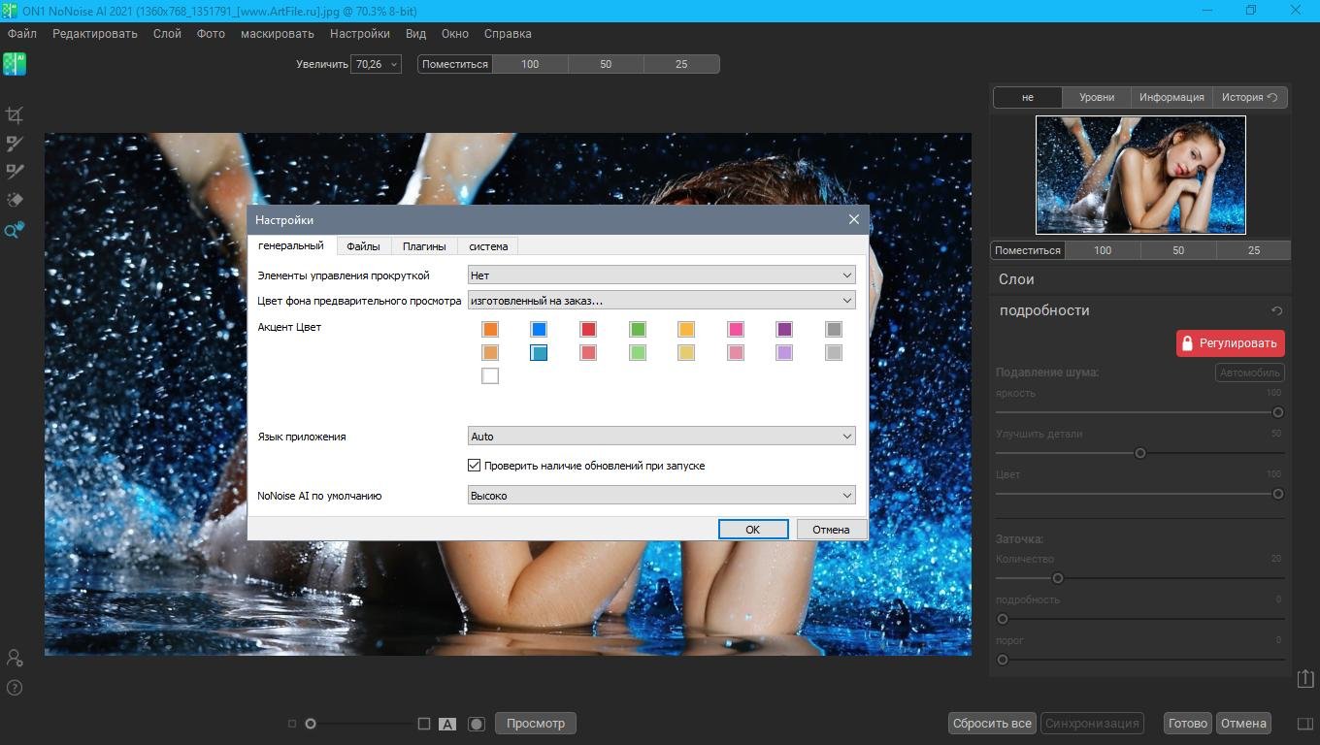Click OK in the settings dialog
Screen dimensions: 1320x745
[752, 529]
